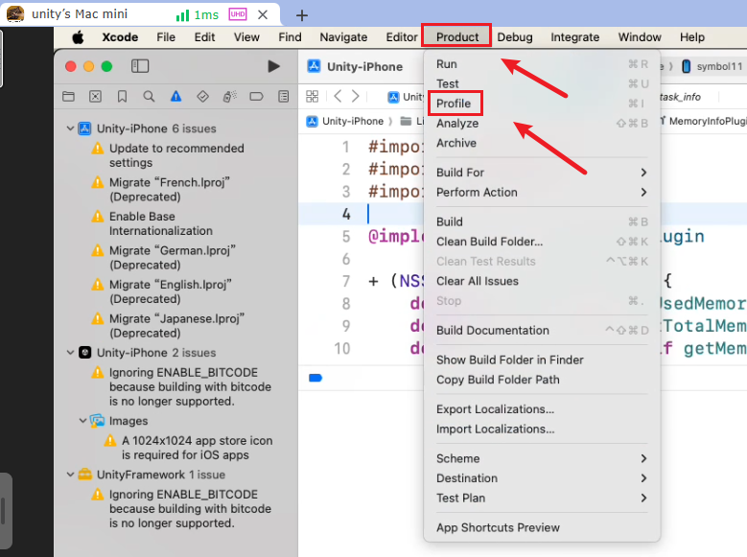Viewport: 747px width, 557px height.
Task: Open the Edit menu
Action: tap(204, 37)
